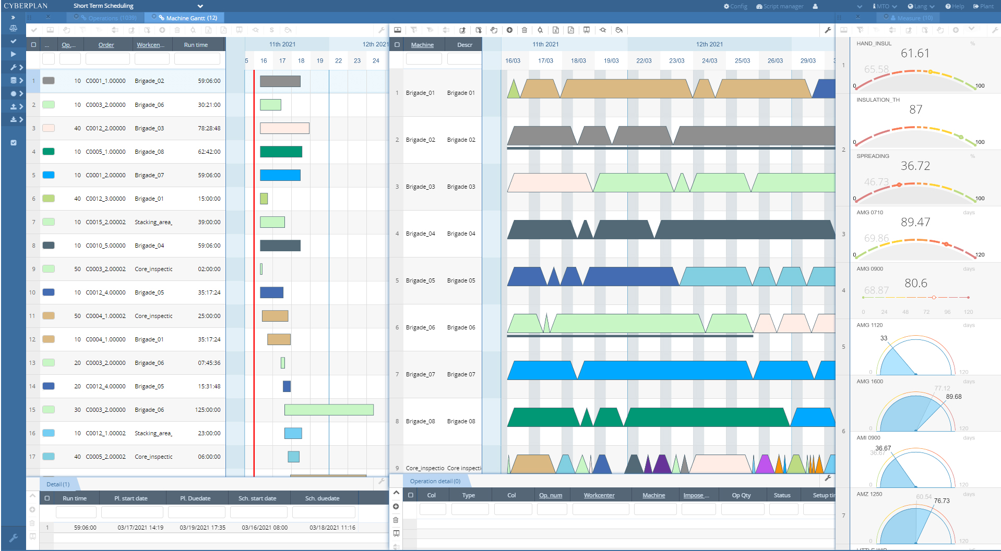Click the user profile icon in top bar
Image resolution: width=1001 pixels, height=551 pixels.
[815, 6]
